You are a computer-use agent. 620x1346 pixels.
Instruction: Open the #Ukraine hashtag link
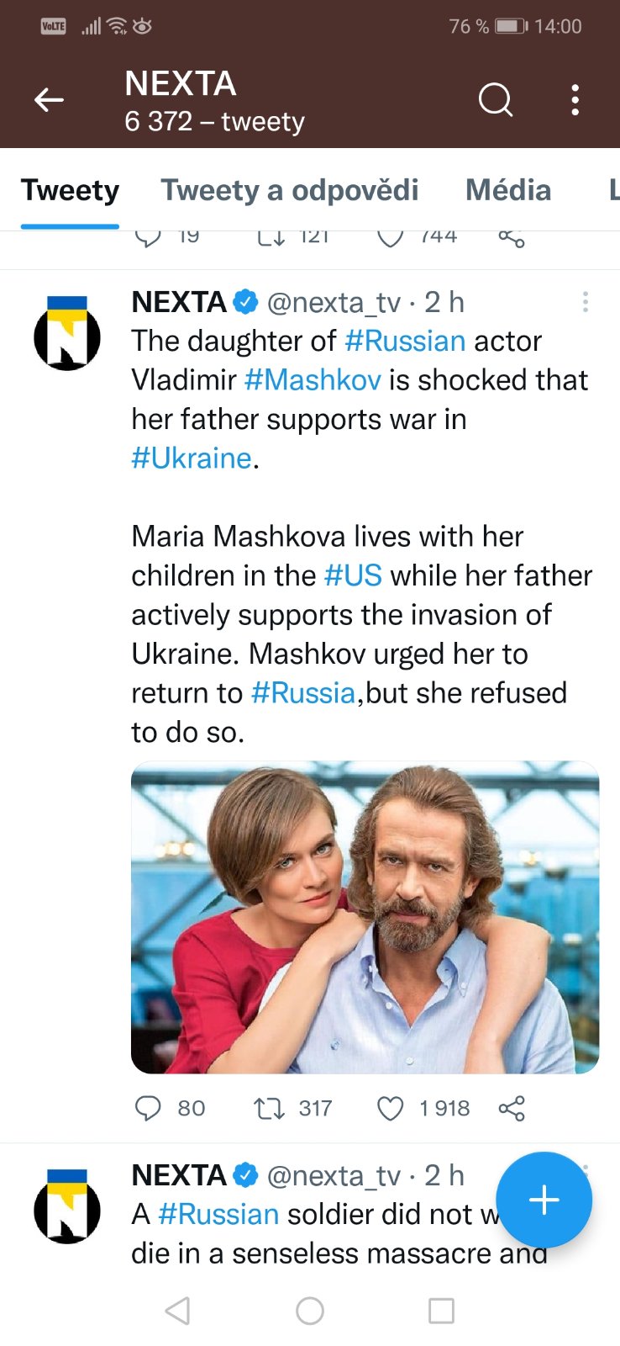click(x=192, y=458)
